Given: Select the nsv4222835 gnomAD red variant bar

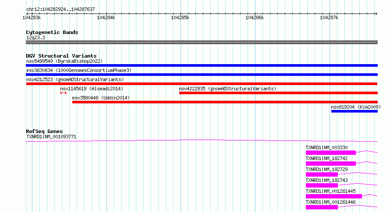Looking at the screenshot, I should (278, 93).
